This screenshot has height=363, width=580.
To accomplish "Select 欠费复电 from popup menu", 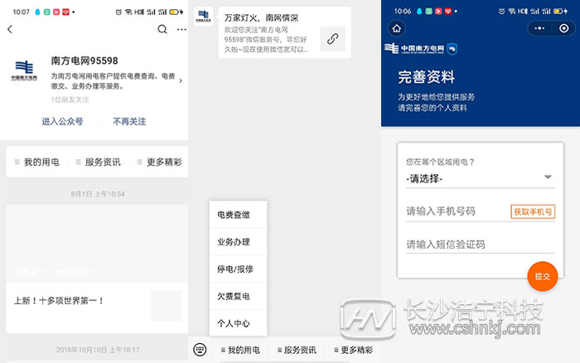I will pyautogui.click(x=238, y=297).
